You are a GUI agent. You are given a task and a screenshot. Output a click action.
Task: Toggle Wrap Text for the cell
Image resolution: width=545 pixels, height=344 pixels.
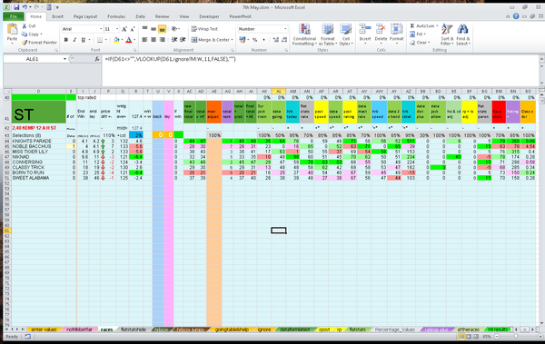click(x=204, y=29)
